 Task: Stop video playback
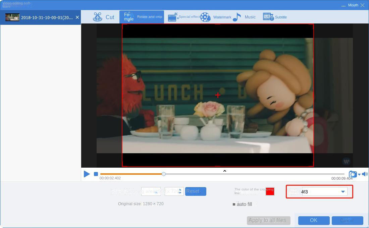(96, 174)
